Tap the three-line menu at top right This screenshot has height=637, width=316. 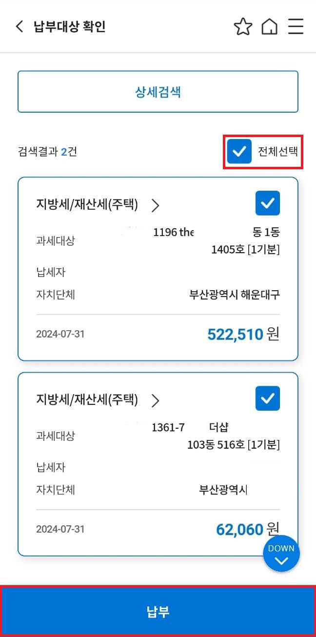296,27
